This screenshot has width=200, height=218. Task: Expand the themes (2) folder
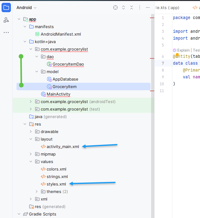pyautogui.click(x=37, y=191)
